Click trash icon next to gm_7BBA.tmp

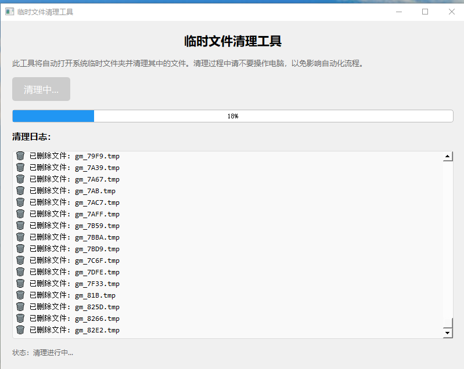(x=20, y=237)
